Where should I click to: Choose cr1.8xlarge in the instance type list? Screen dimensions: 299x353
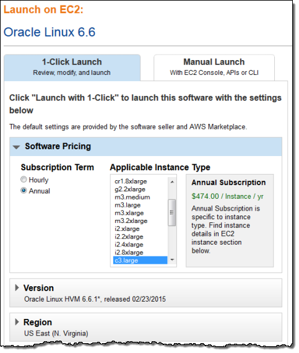point(131,182)
